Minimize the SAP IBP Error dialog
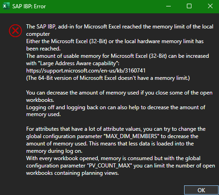The image size is (219, 195). pos(168,6)
